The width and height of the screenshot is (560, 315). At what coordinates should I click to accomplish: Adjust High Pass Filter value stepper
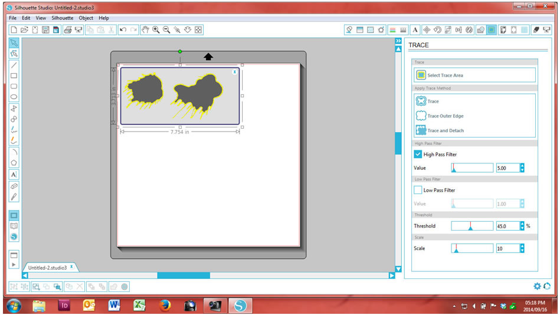coord(522,168)
